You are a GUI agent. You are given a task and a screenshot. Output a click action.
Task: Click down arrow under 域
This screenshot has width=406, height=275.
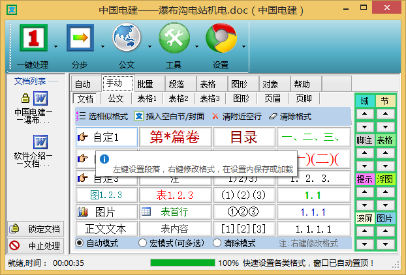[365, 127]
